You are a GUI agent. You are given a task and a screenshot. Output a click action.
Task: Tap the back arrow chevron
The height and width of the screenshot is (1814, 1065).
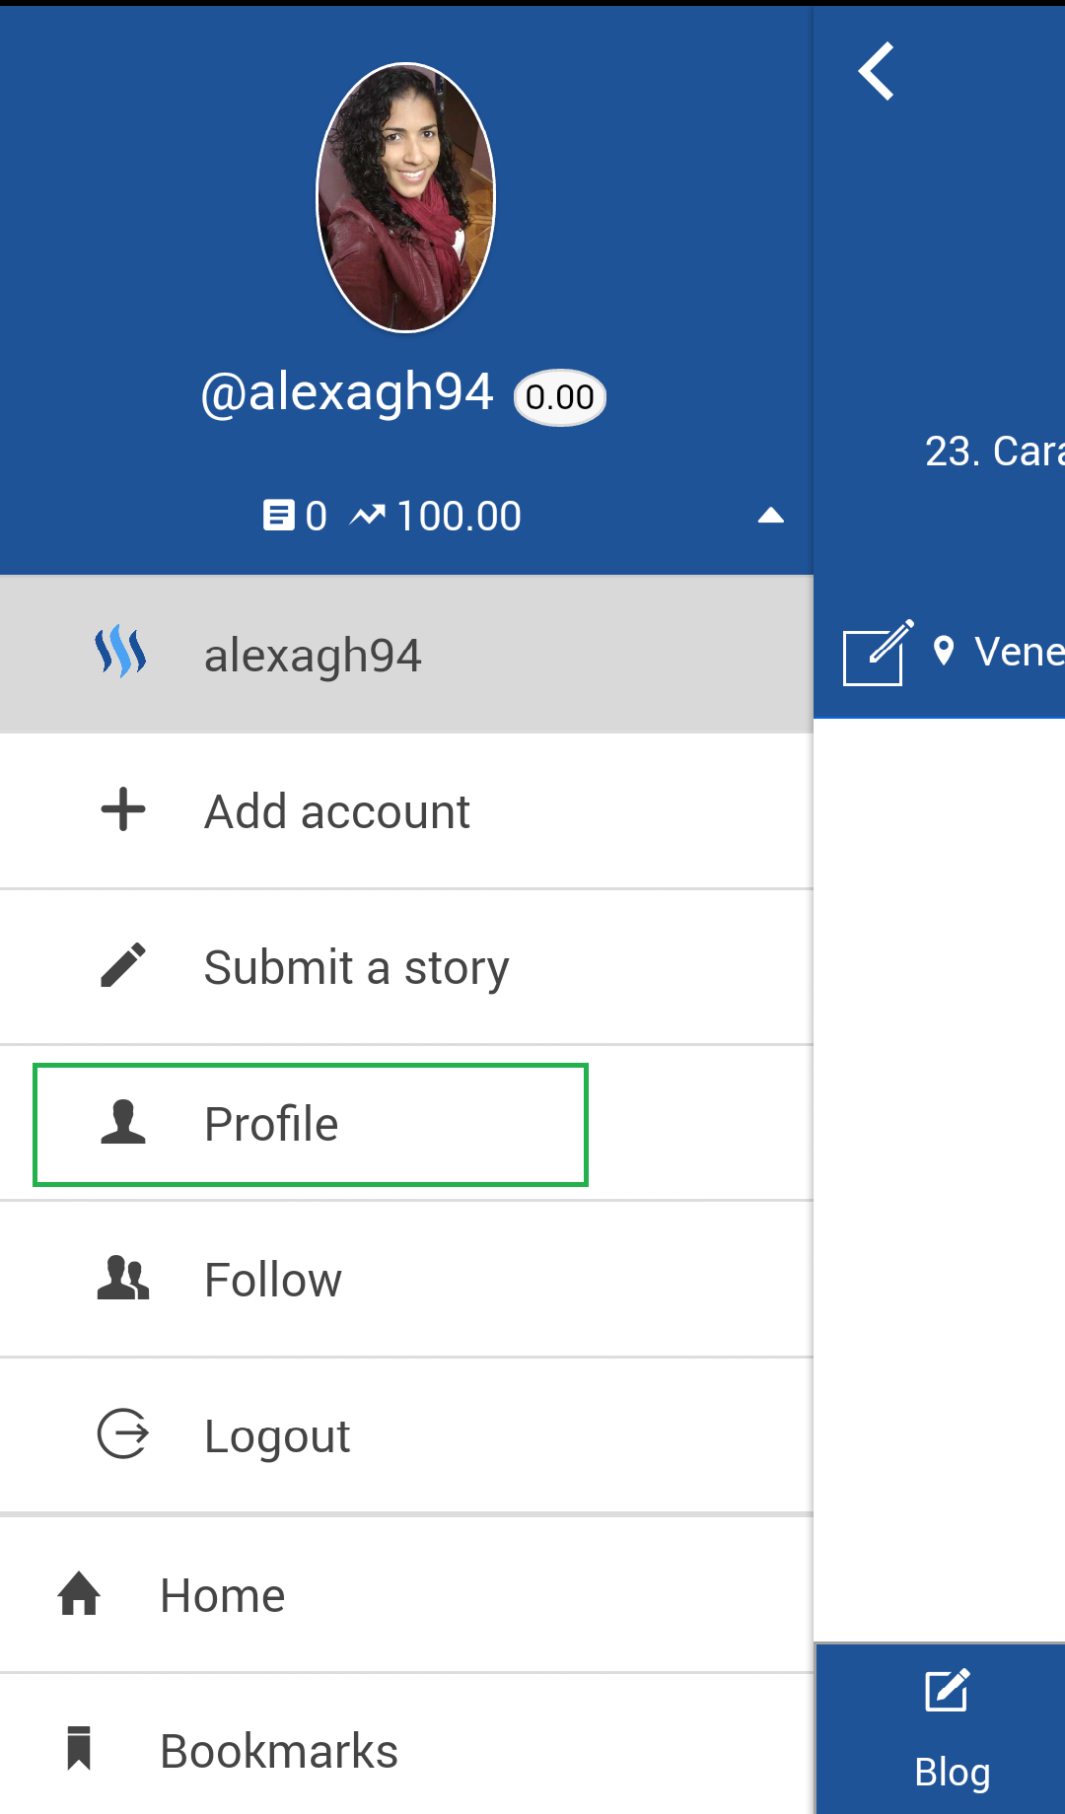point(876,71)
